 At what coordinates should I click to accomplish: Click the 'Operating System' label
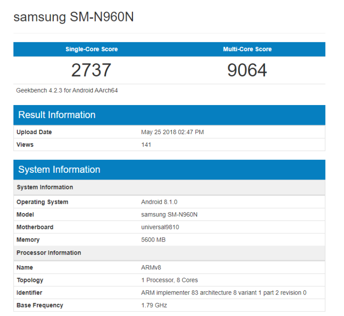coord(43,202)
